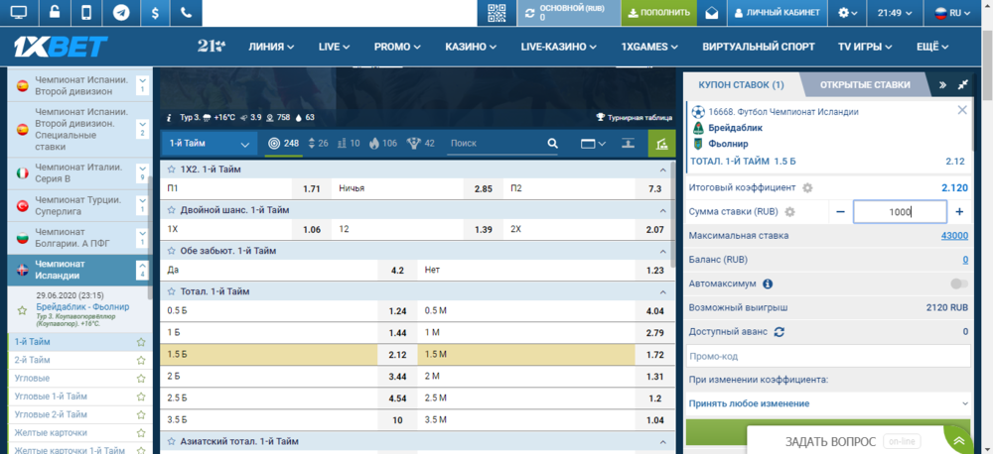
Task: Open the 21:49 time dropdown
Action: pos(895,13)
